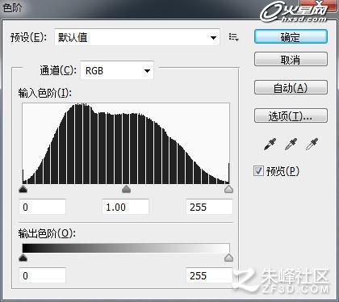Image resolution: width=339 pixels, height=302 pixels.
Task: Select the gray point eyedropper
Action: pos(291,144)
